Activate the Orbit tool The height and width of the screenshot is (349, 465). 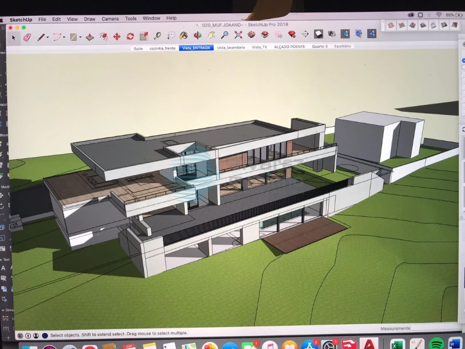tap(198, 35)
